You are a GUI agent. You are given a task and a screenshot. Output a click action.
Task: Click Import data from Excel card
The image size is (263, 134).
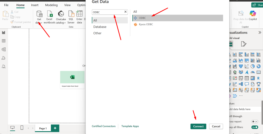point(72,80)
